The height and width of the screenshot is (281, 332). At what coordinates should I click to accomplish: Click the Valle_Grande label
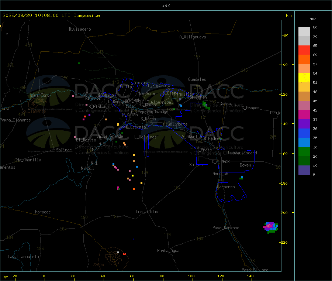110,136
